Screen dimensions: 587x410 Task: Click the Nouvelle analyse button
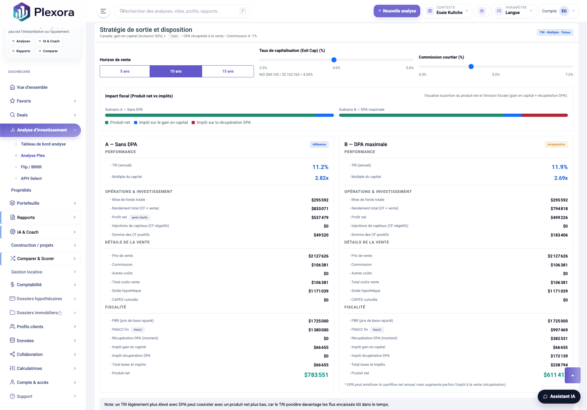click(397, 11)
